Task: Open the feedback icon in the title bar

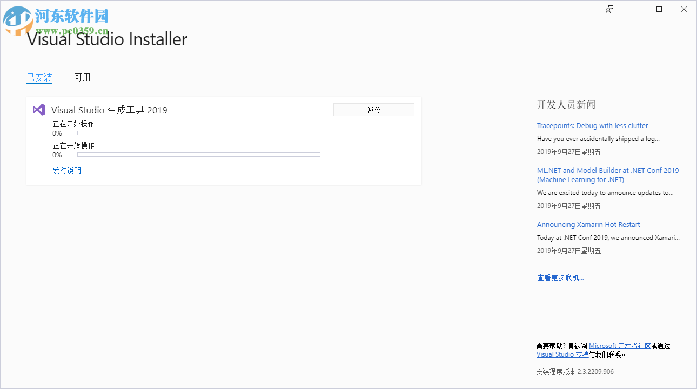Action: click(609, 9)
